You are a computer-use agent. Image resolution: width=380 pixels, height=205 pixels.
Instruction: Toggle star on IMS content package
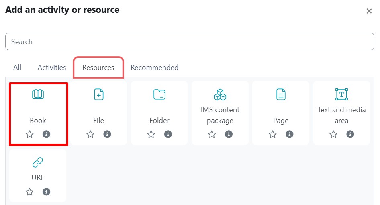[212, 134]
